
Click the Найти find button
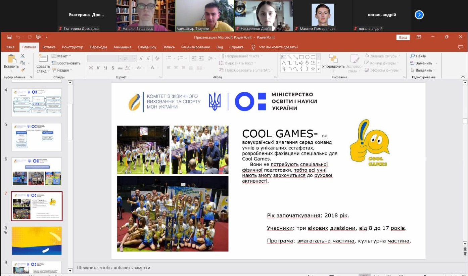point(418,56)
